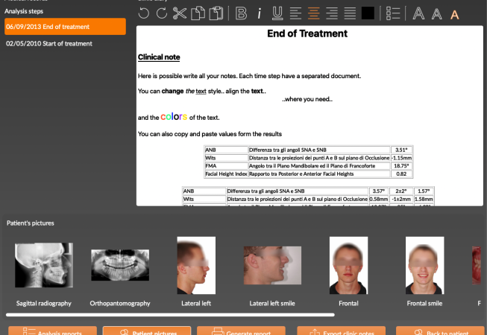Click the text ..where you need..
This screenshot has height=335, width=487.
pyautogui.click(x=307, y=99)
